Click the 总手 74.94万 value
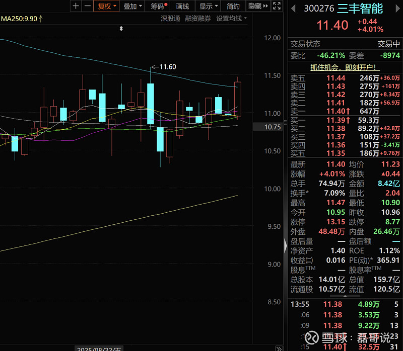Image resolution: width=403 pixels, height=351 pixels. (331, 184)
